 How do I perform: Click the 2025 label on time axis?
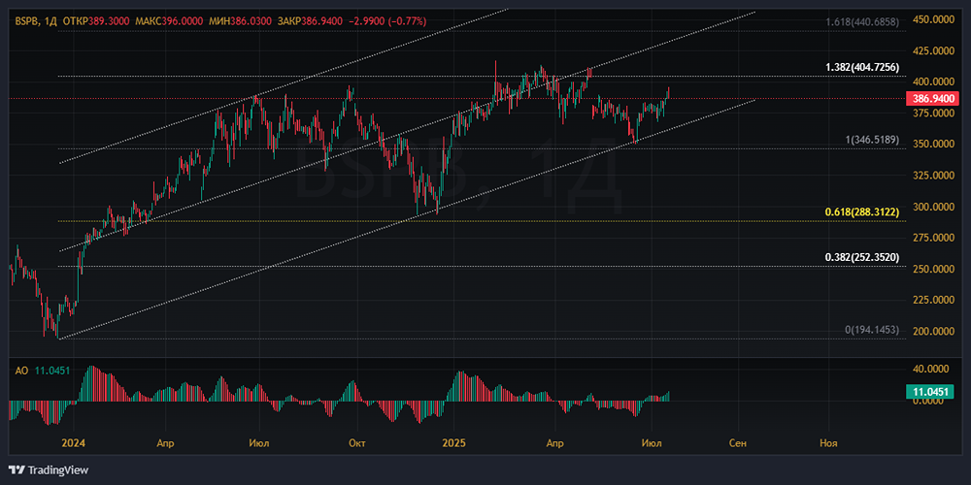(452, 443)
